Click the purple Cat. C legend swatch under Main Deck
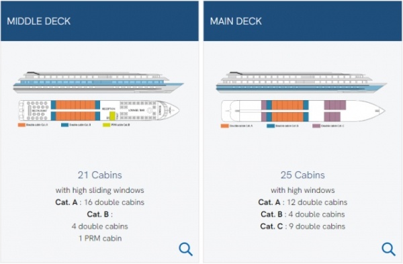The image size is (403, 264). click(316, 126)
